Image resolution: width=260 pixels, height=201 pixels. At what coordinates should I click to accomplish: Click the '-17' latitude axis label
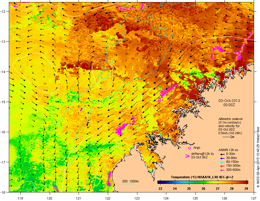[x=3, y=162]
